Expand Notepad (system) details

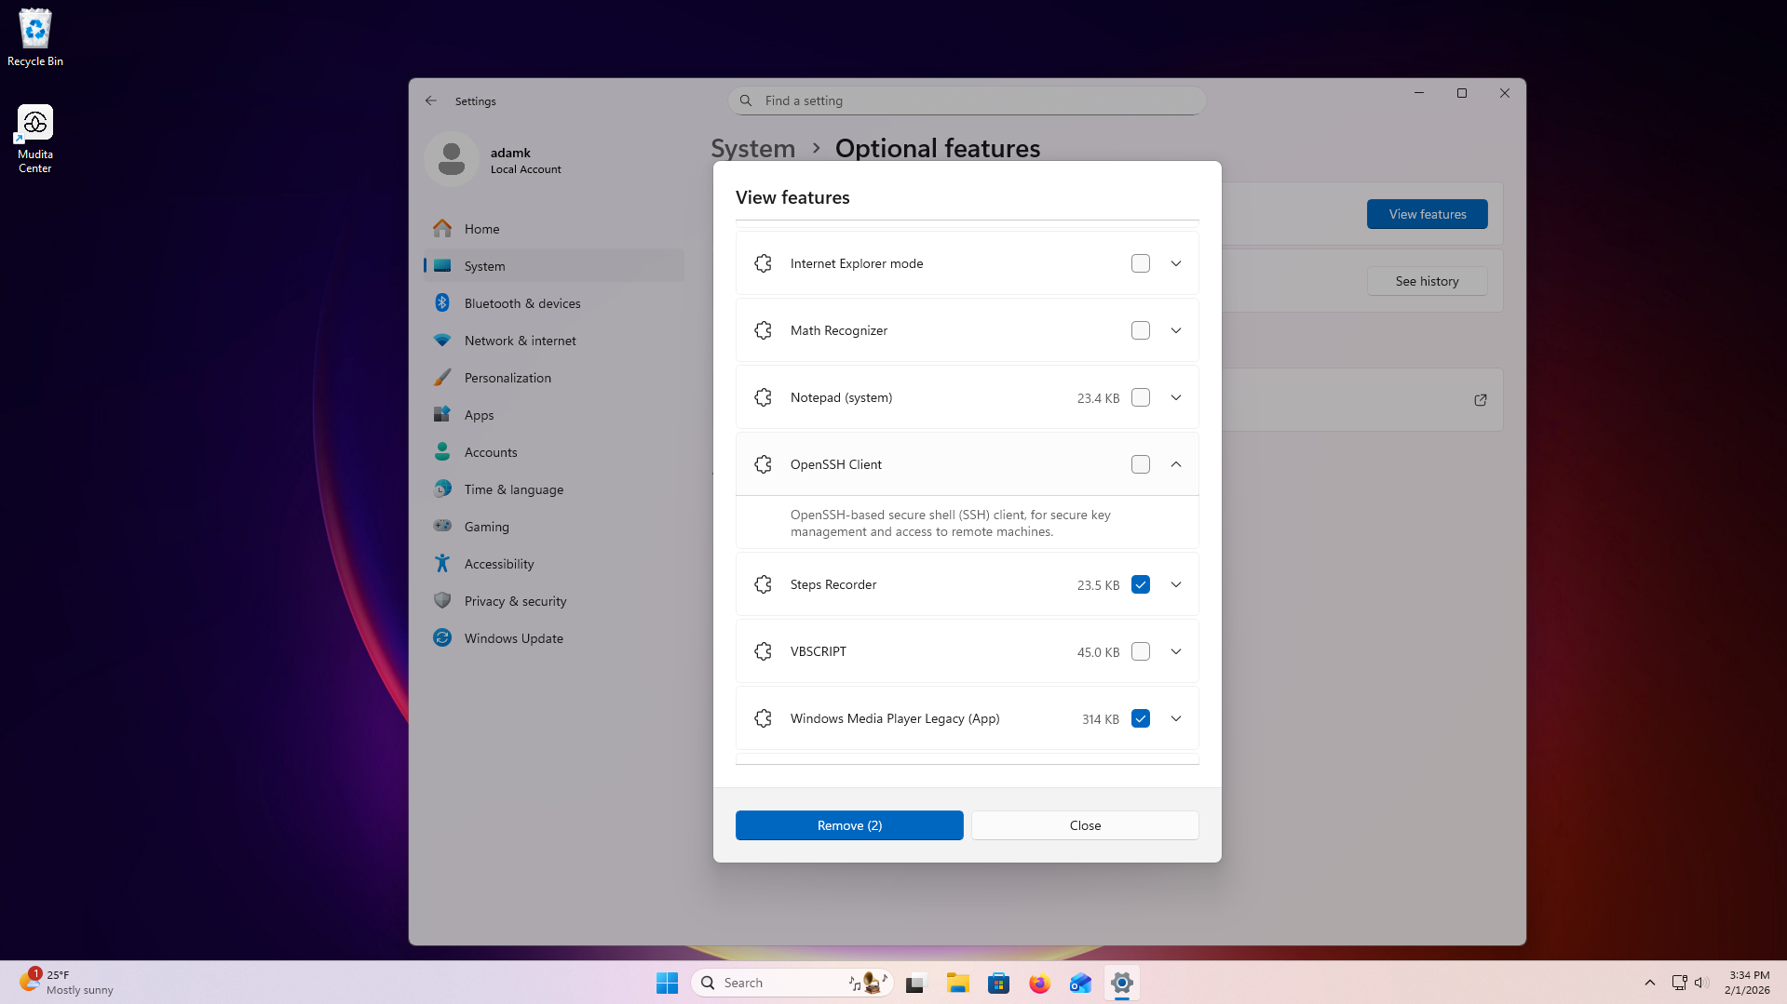pyautogui.click(x=1176, y=397)
